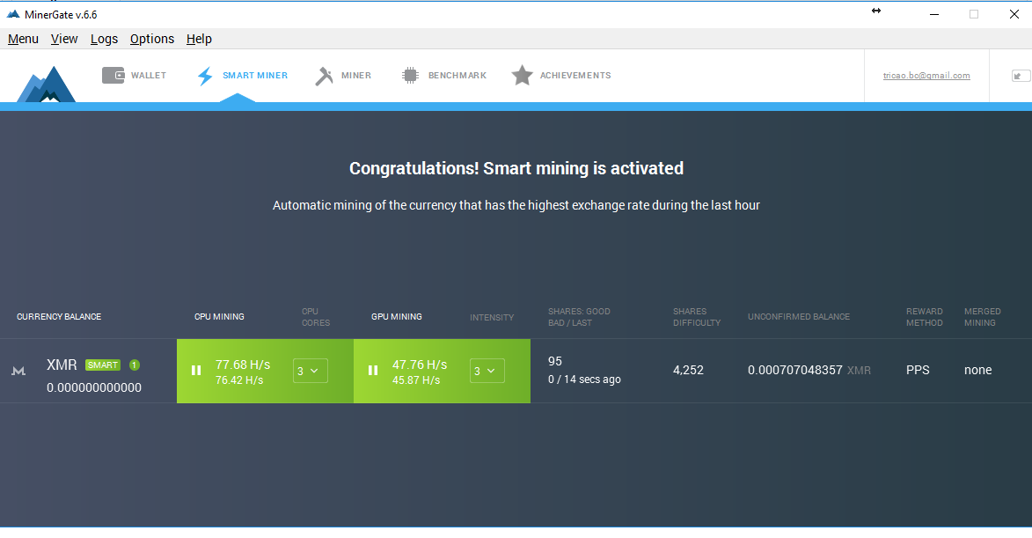The width and height of the screenshot is (1032, 538).
Task: Switch to the Smart Miner tab
Action: tap(242, 76)
